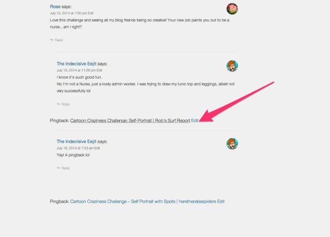The image size is (330, 237).
Task: Open July 15, 2014 at 11:28 pm timestamp
Action: coord(76,70)
